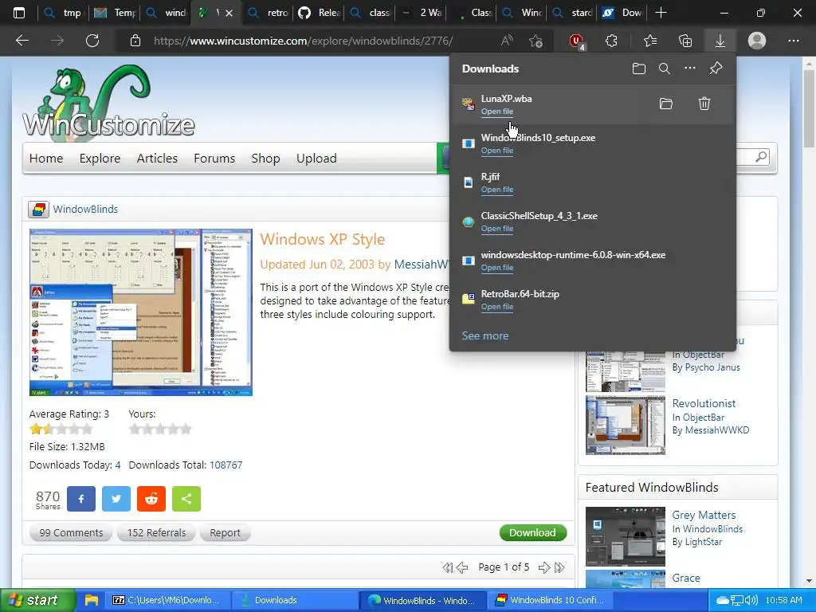The width and height of the screenshot is (816, 612).
Task: Open the Favorites list icon
Action: (650, 41)
